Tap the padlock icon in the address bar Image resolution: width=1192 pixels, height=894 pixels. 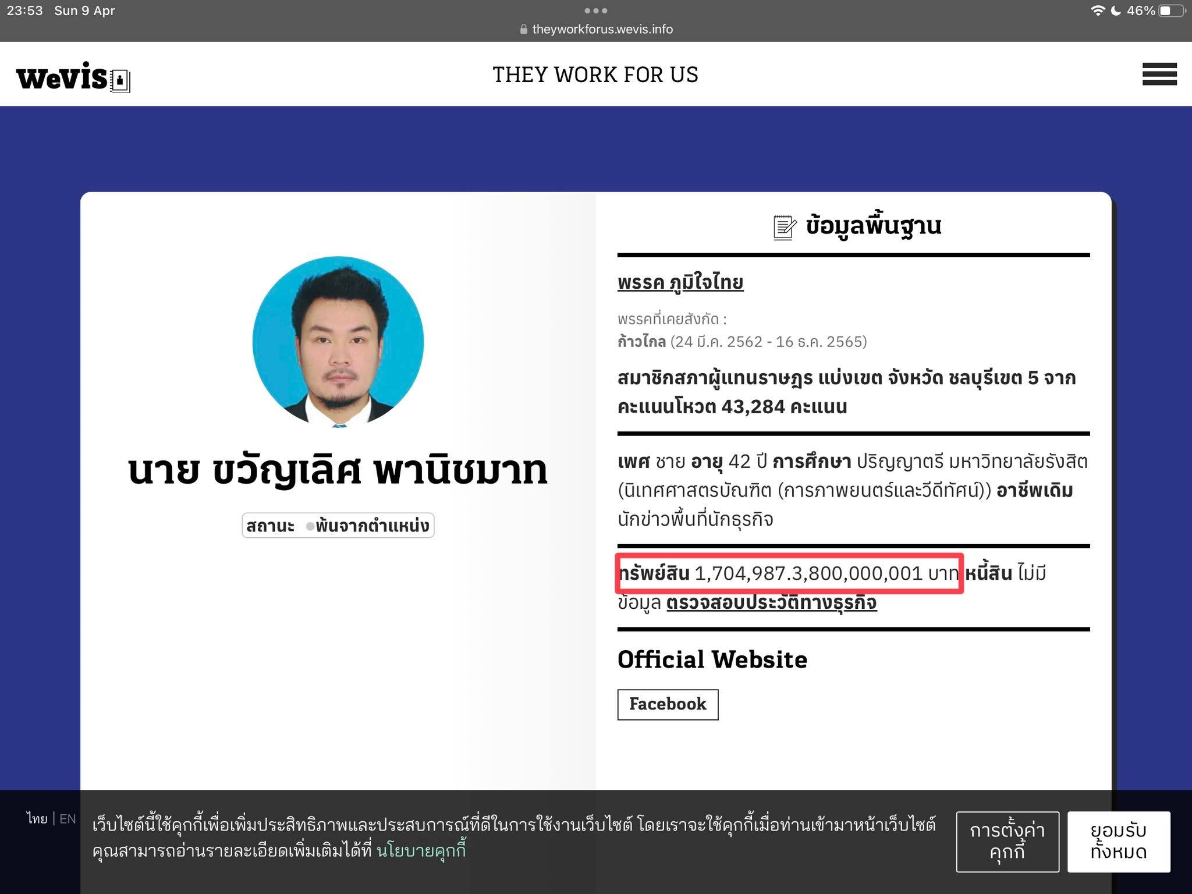coord(523,29)
